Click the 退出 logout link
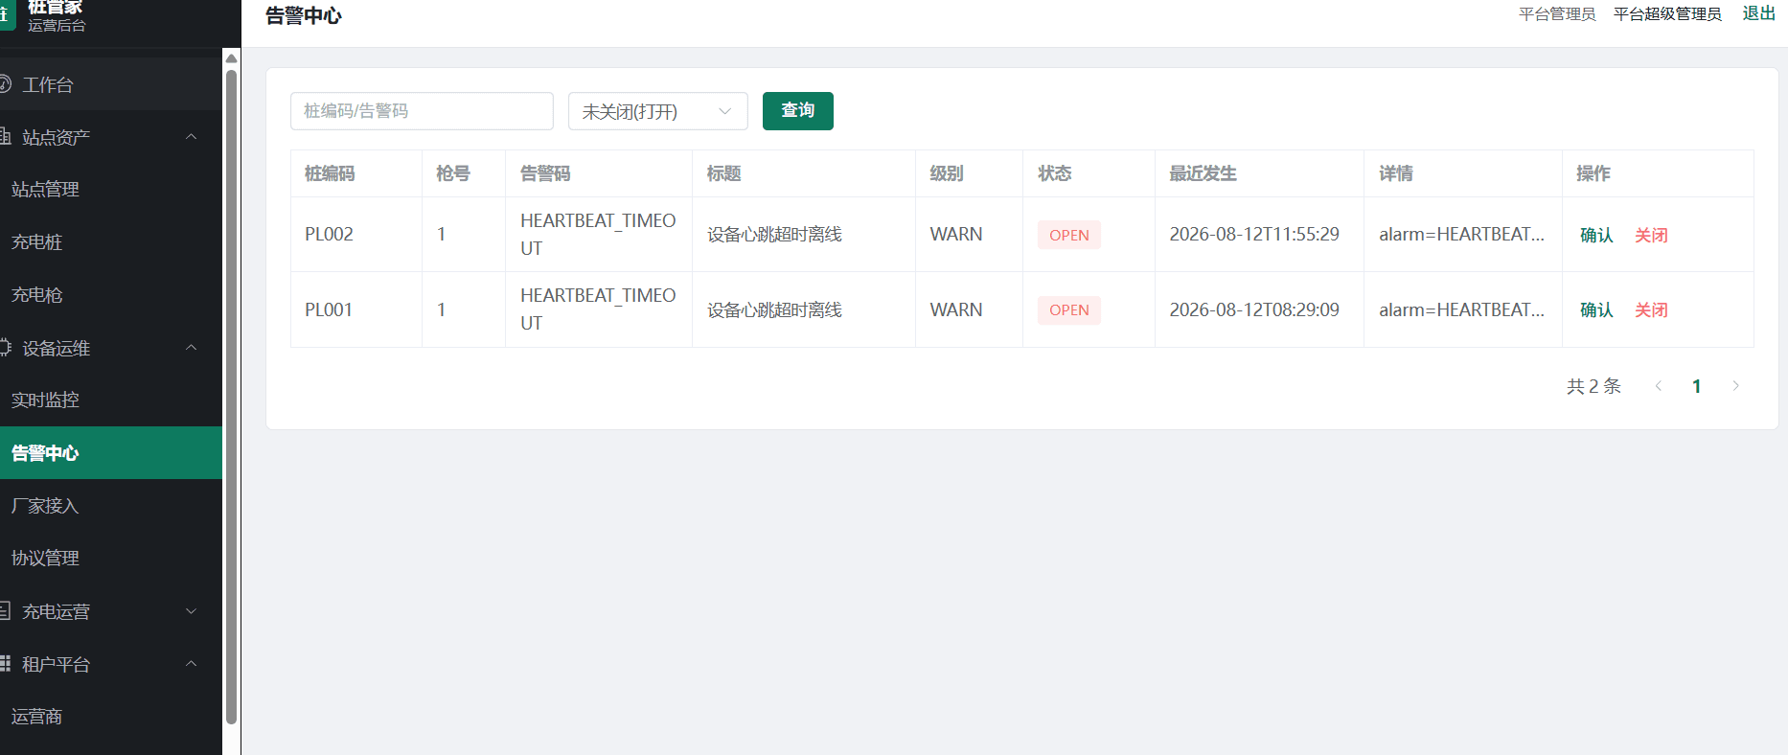The width and height of the screenshot is (1788, 755). [x=1758, y=13]
